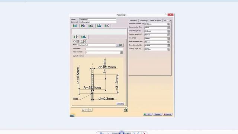Click the 'db=3.2mm' dimension in diagram
238x134 pixels.
click(x=107, y=67)
